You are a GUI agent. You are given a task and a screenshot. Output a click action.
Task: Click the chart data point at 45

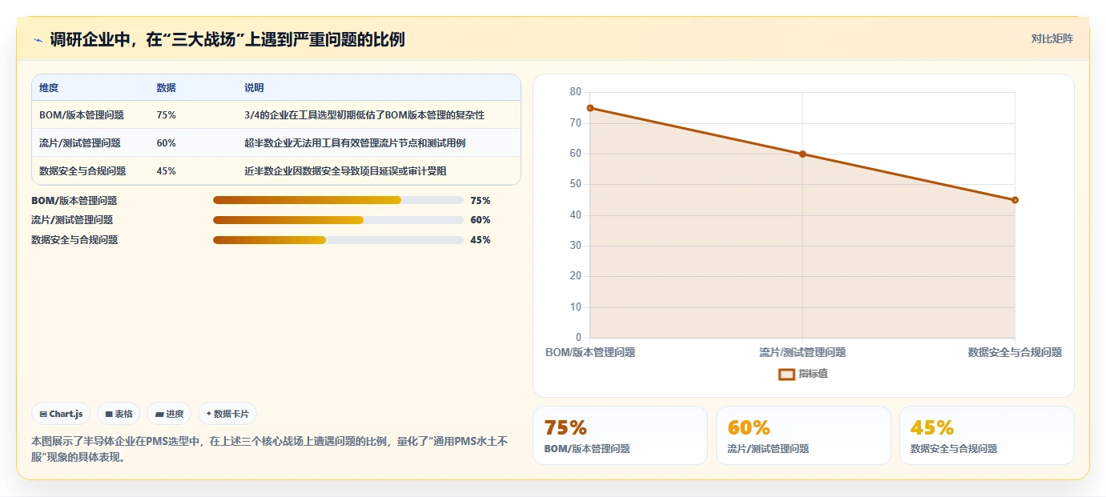pos(1015,200)
